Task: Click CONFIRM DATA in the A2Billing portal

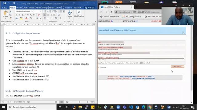Action: coord(178,67)
